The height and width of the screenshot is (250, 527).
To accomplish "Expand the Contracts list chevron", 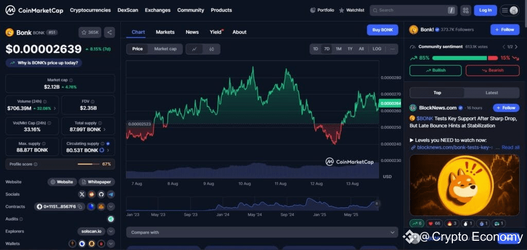I will coord(111,207).
